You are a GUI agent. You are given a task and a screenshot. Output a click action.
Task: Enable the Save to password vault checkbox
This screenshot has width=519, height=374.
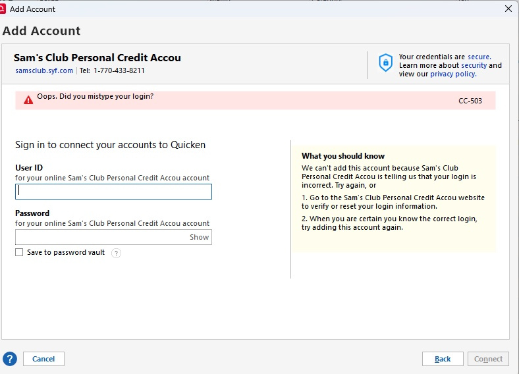[19, 252]
